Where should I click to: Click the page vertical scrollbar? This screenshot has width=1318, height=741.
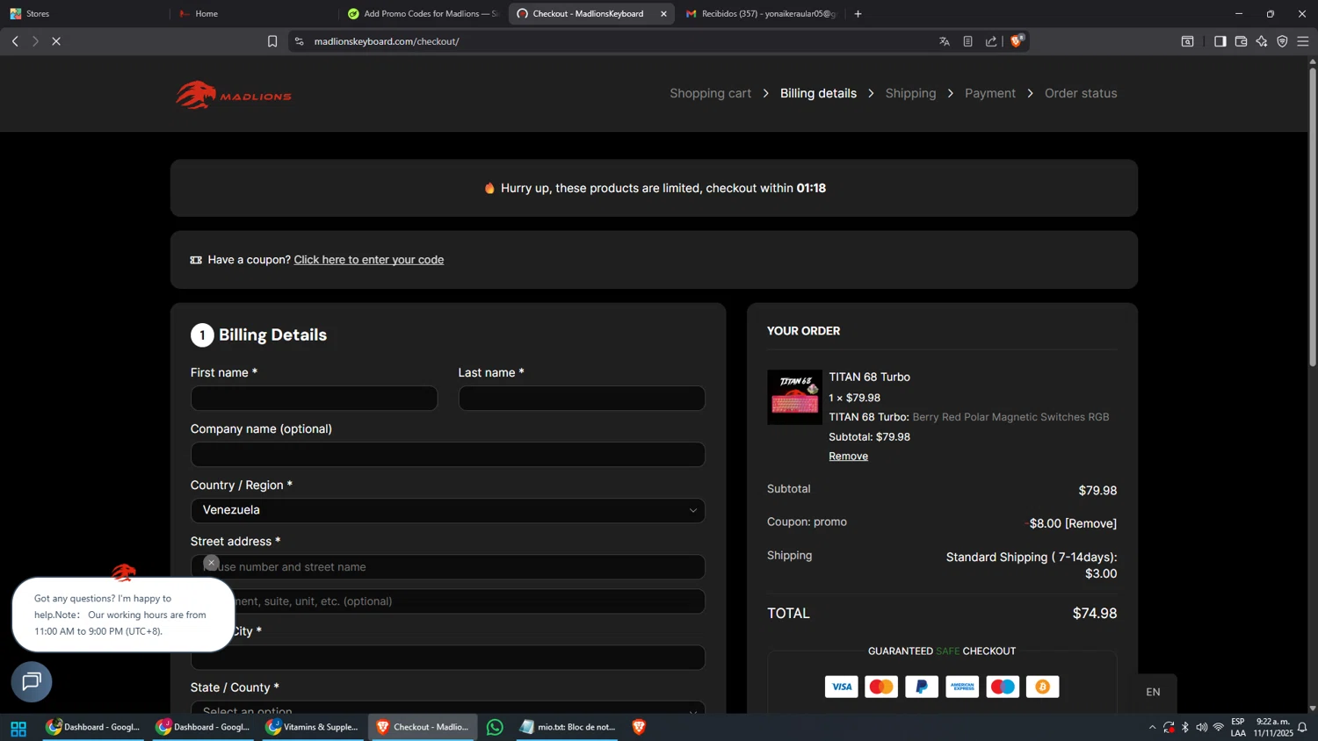pyautogui.click(x=1313, y=216)
